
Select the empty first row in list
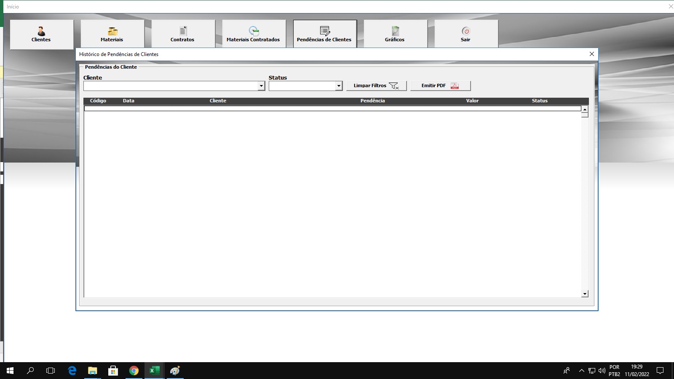(332, 109)
